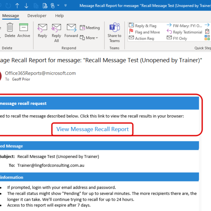Delete this message using trash icon
Image resolution: width=211 pixels, height=211 pixels.
click(x=10, y=30)
